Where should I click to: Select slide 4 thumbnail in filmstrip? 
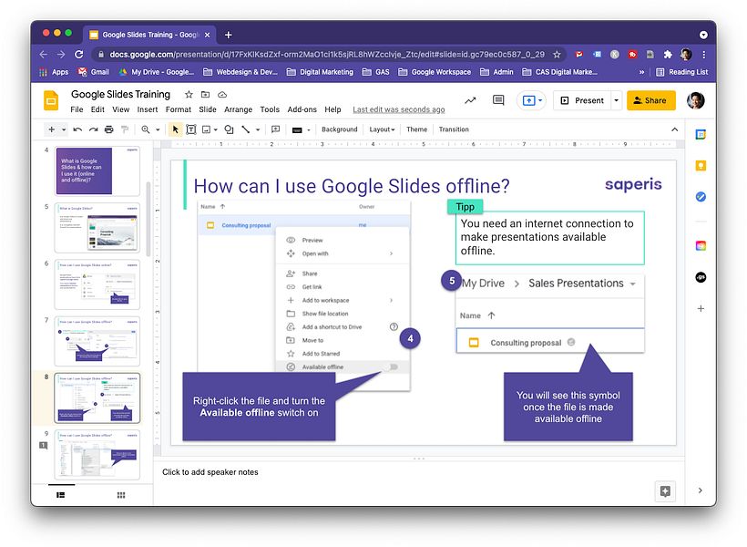click(97, 170)
